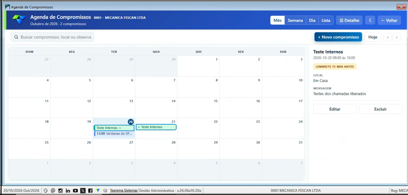
Task: Open the Instagram icon in status bar
Action: 61,190
